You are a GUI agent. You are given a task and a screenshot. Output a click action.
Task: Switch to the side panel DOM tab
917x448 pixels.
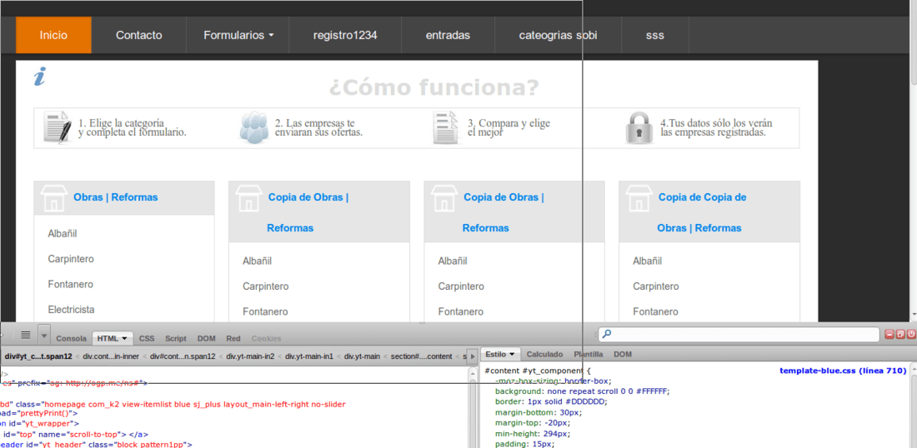(x=622, y=355)
